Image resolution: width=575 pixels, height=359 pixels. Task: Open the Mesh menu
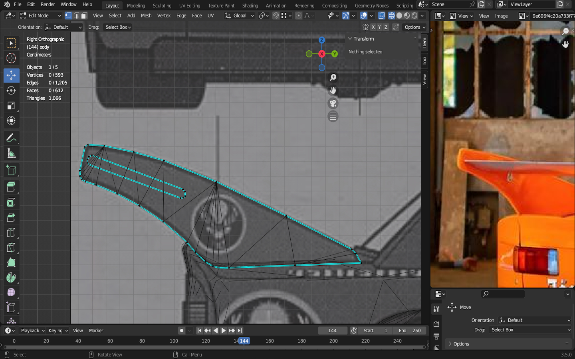(x=146, y=16)
